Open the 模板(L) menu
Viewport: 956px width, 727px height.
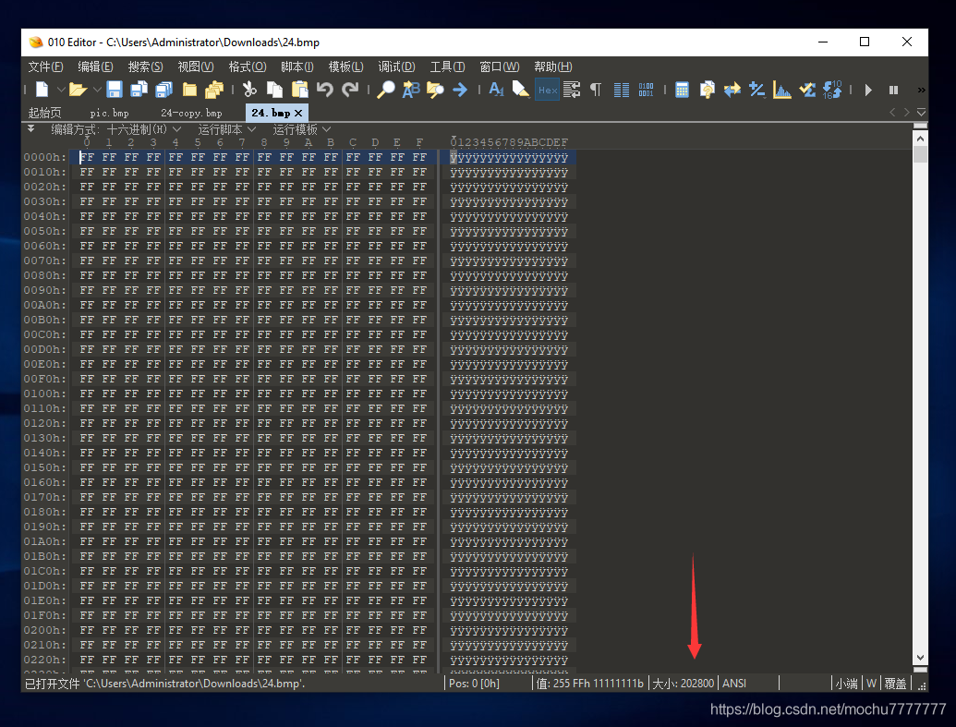tap(345, 67)
